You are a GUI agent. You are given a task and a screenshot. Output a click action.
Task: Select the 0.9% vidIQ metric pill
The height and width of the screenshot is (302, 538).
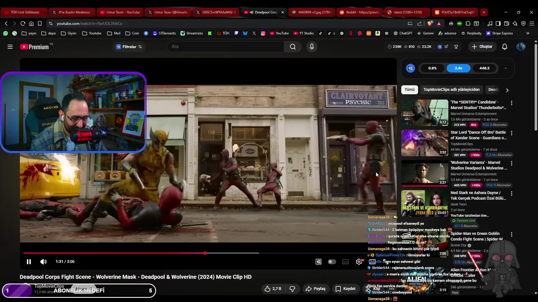433,68
